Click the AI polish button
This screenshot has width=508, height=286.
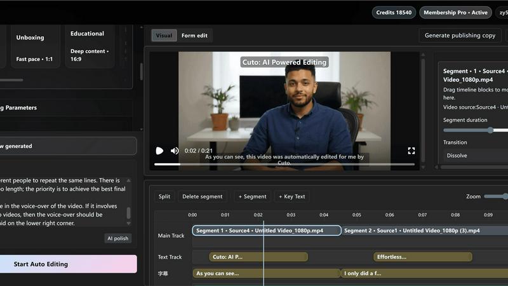118,238
